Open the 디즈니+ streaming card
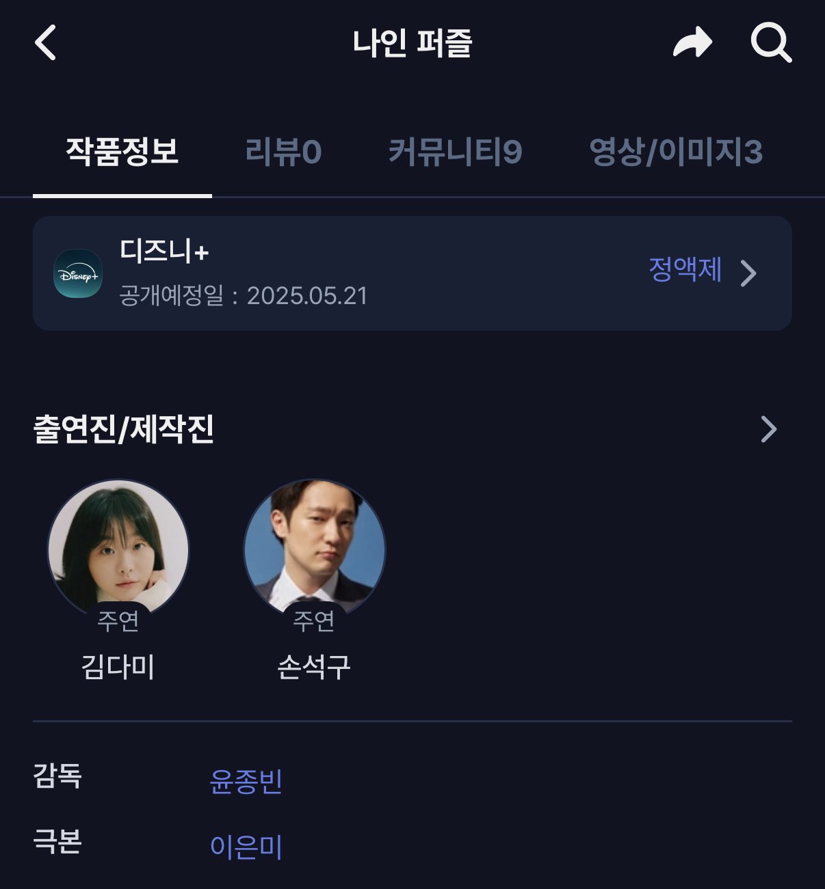 click(413, 273)
